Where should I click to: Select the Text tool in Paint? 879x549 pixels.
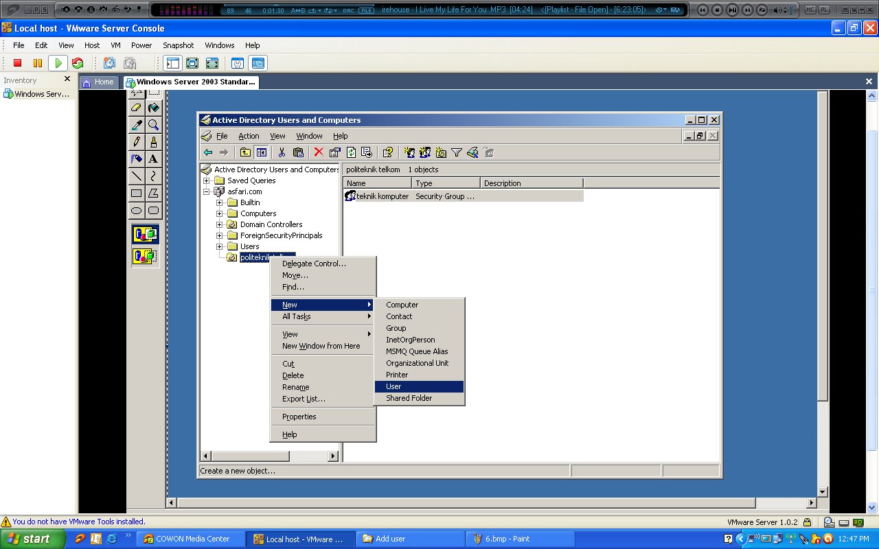tap(153, 159)
